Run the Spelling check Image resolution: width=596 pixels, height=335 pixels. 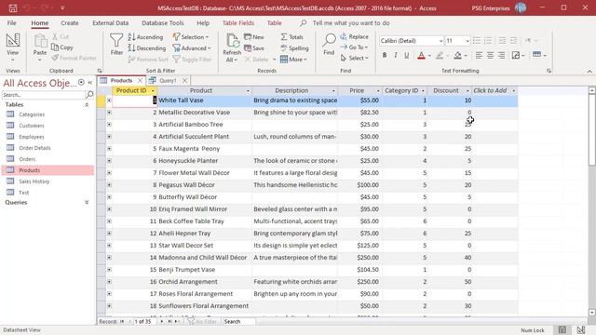click(294, 48)
